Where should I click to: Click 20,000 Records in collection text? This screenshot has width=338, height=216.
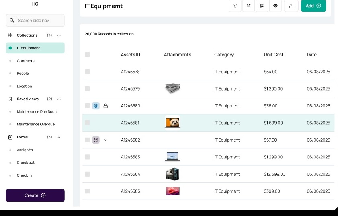(109, 34)
